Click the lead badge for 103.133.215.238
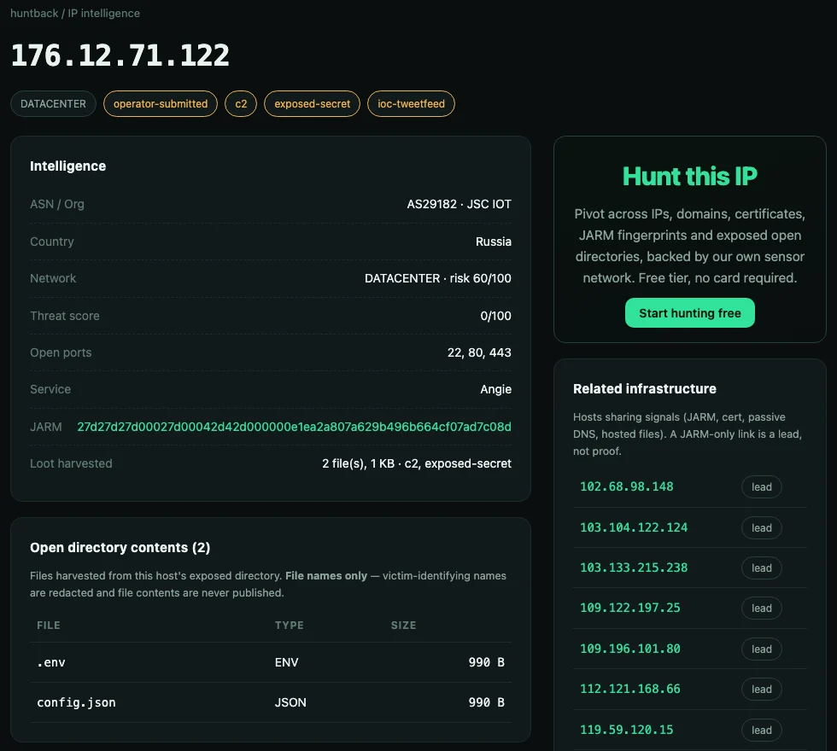 [761, 568]
